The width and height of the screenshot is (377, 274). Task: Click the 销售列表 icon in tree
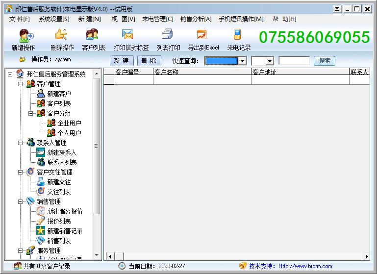click(x=41, y=240)
